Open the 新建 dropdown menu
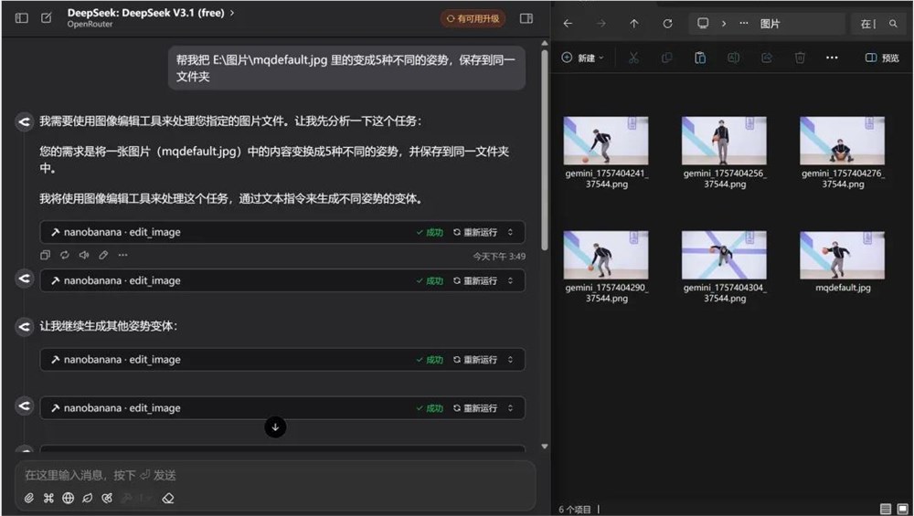 (583, 58)
